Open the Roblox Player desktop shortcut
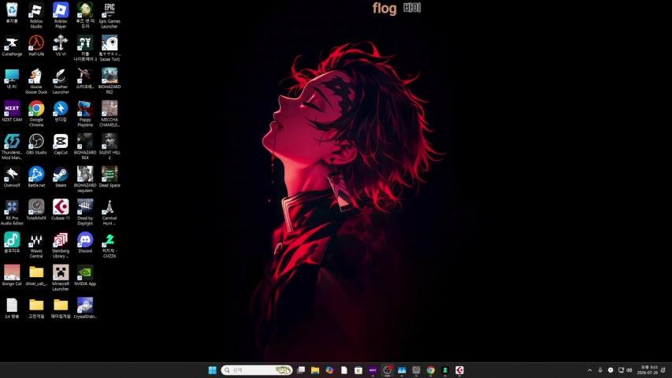This screenshot has width=672, height=378. pos(61,16)
